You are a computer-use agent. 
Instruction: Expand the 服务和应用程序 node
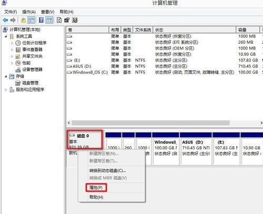(x=6, y=90)
